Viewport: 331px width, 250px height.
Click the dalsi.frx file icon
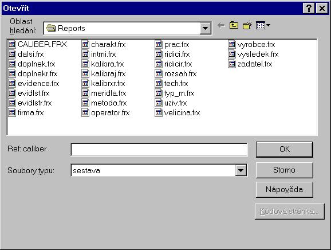click(12, 54)
